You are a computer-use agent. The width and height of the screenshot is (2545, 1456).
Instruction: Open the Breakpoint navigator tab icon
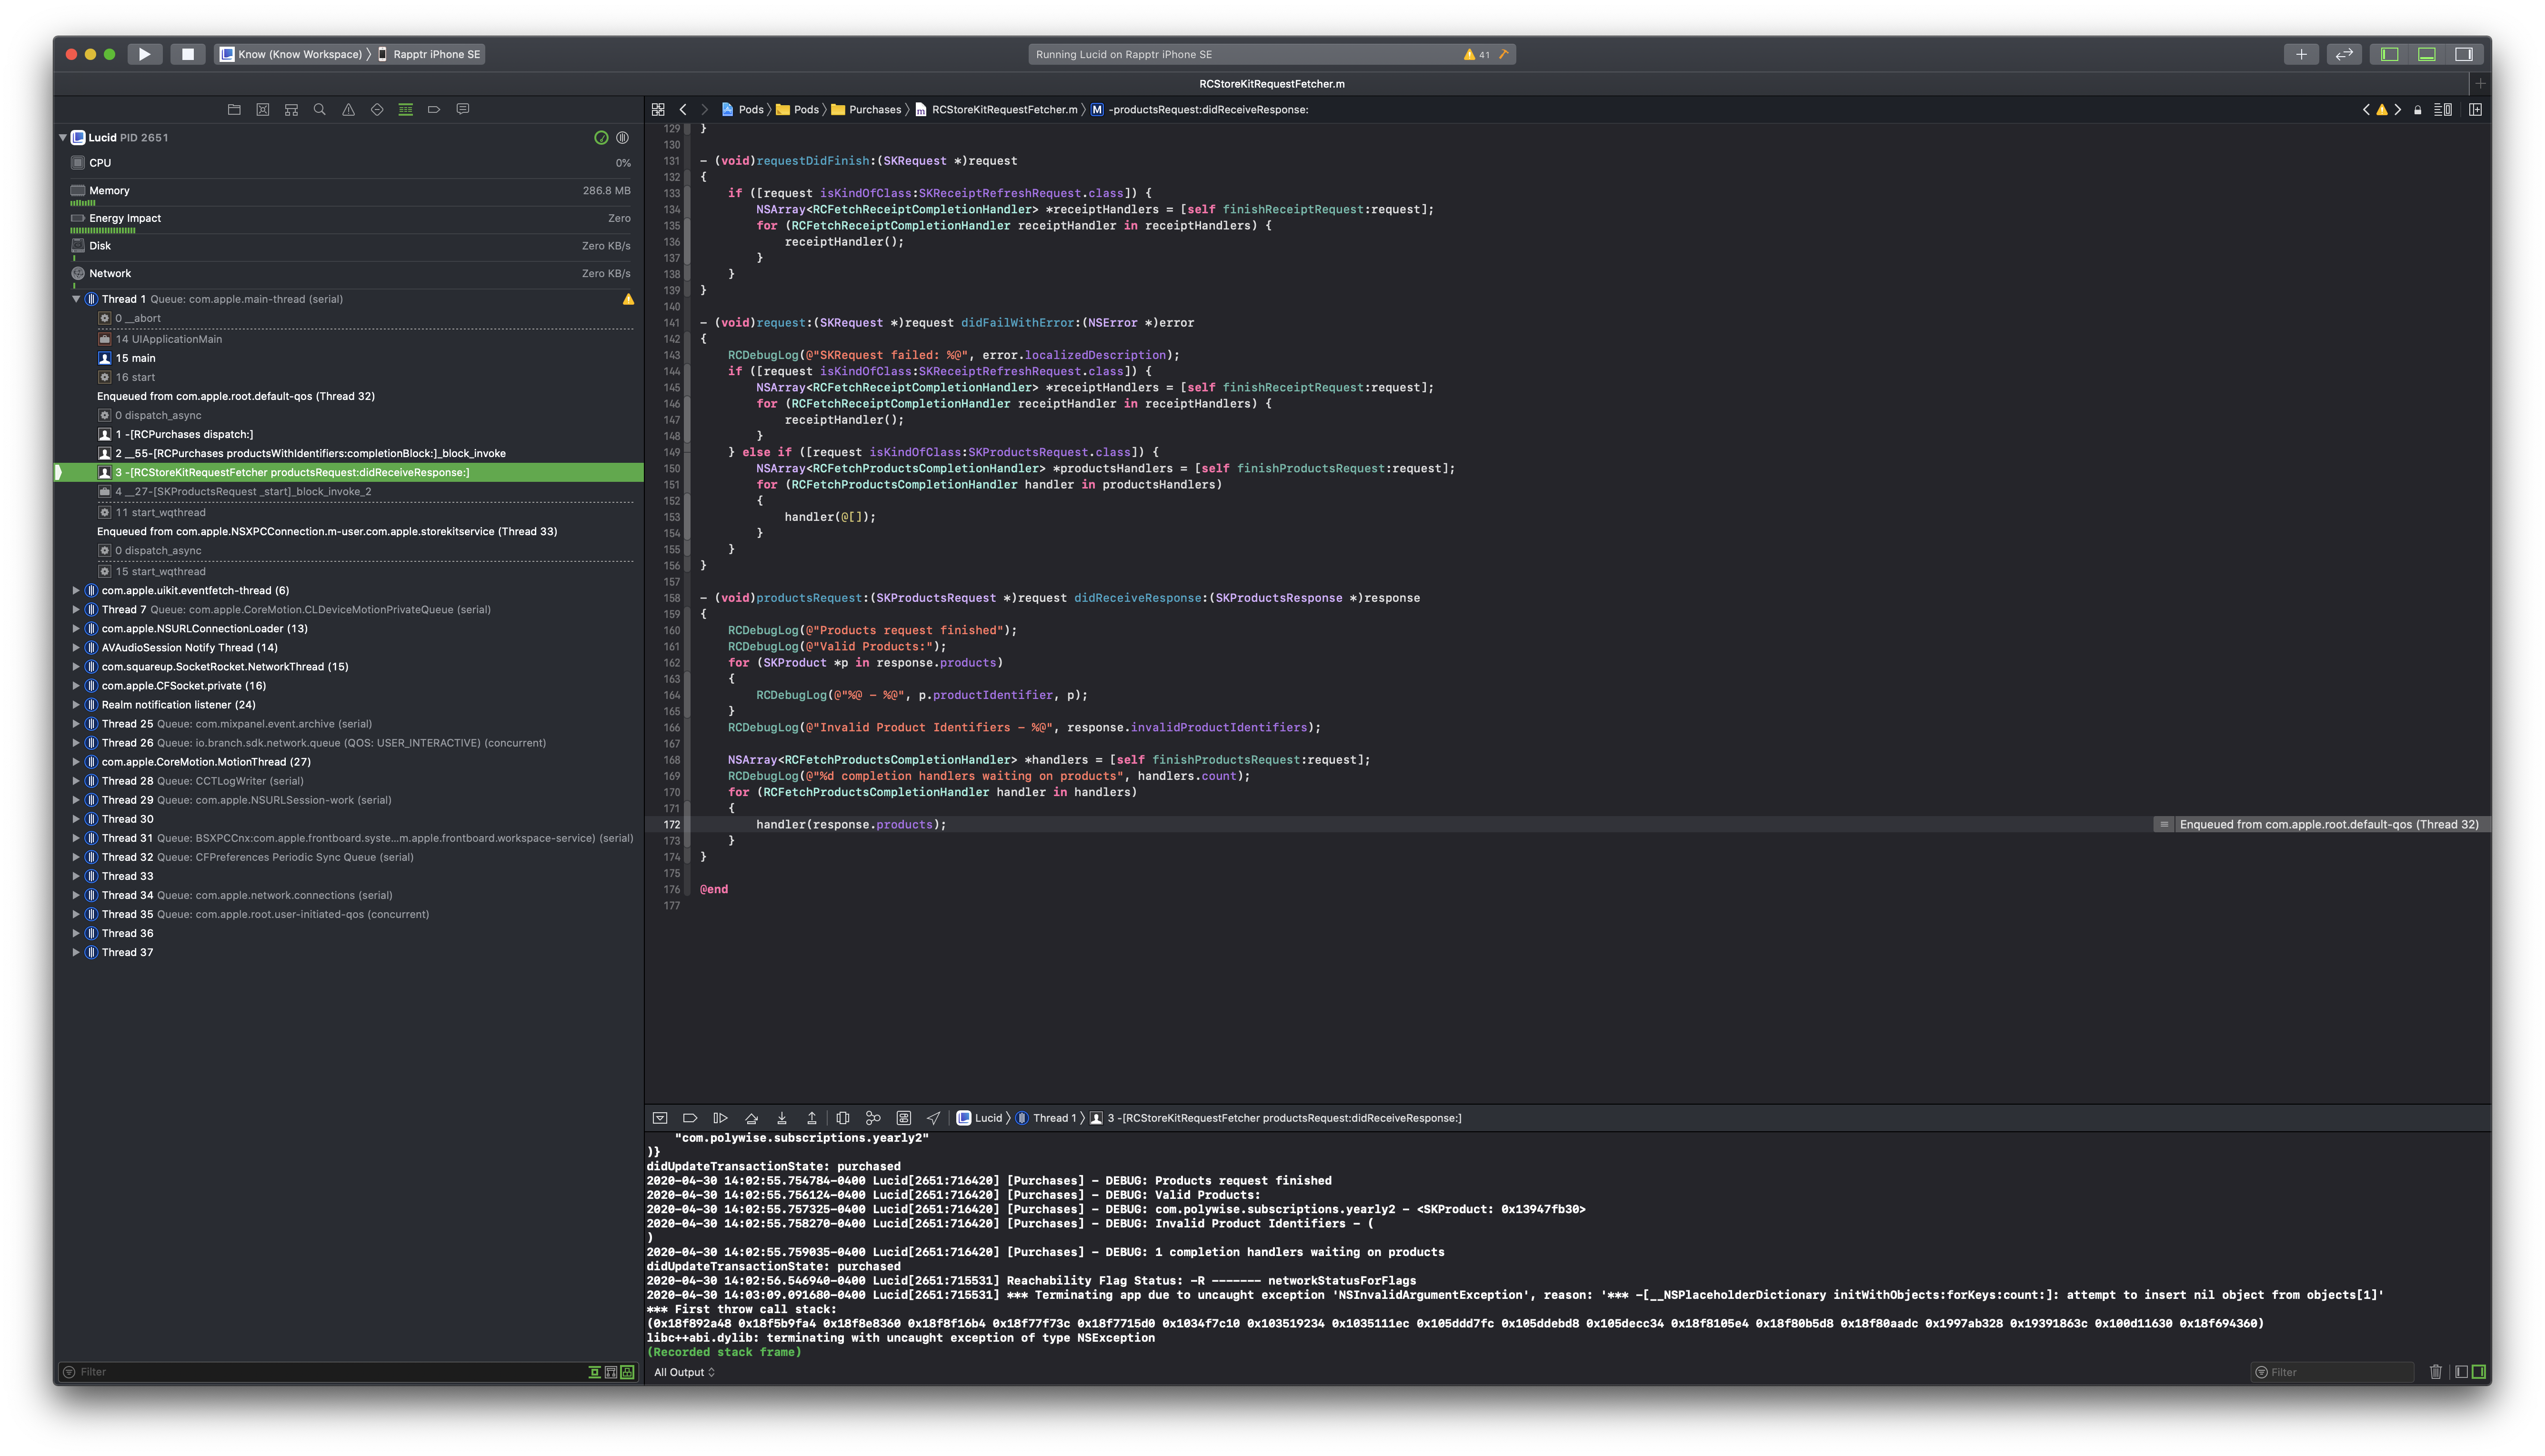(434, 110)
